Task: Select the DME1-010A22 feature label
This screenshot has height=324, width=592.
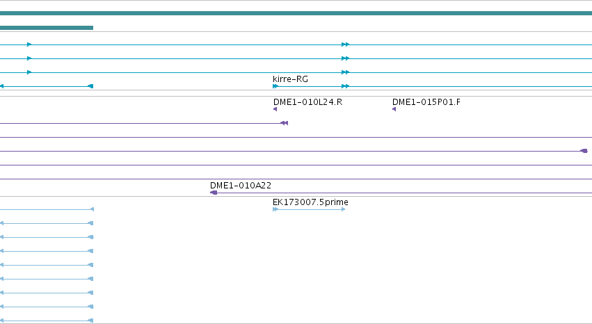Action: pyautogui.click(x=241, y=186)
